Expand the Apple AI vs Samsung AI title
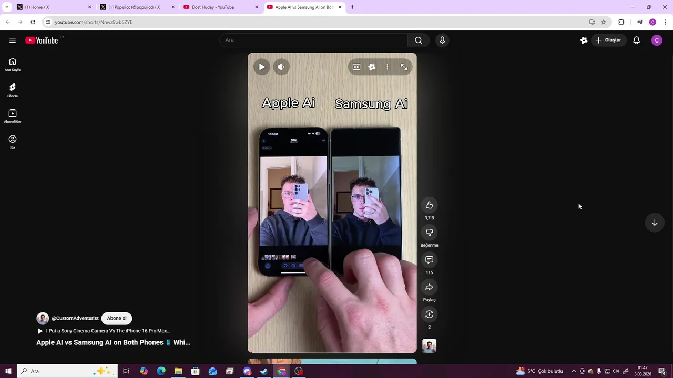Viewport: 673px width, 378px height. click(x=113, y=342)
